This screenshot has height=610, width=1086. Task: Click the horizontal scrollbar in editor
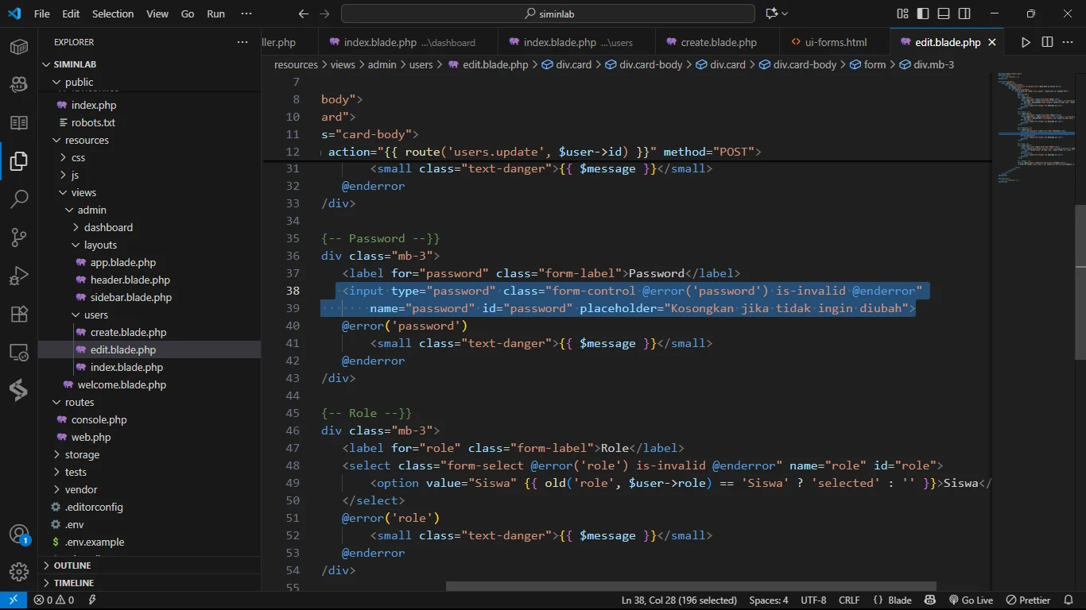(690, 587)
